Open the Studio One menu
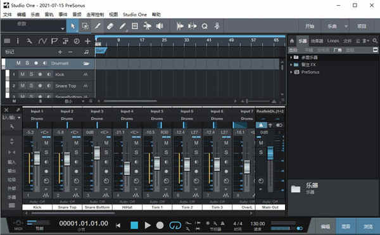This screenshot has width=380, height=235. (x=135, y=15)
